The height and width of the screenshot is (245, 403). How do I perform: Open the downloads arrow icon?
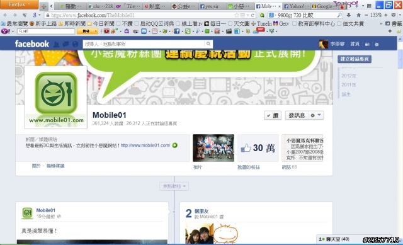(x=349, y=15)
